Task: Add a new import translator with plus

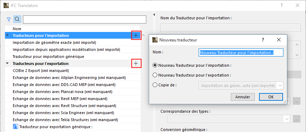Action: click(x=136, y=35)
